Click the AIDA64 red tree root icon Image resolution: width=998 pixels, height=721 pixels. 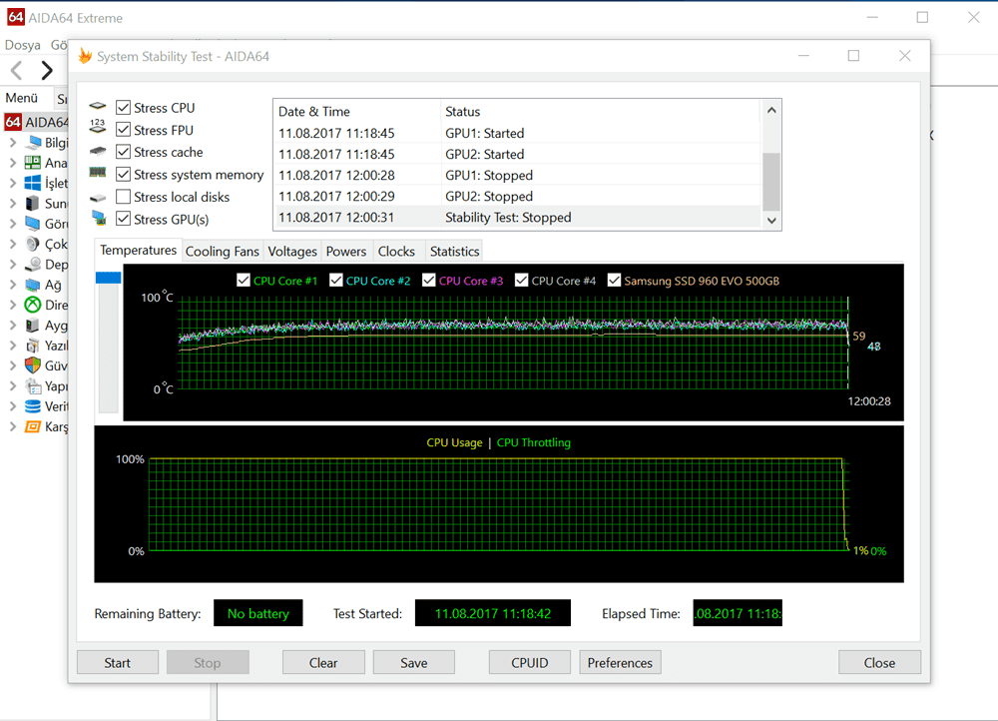coord(13,122)
